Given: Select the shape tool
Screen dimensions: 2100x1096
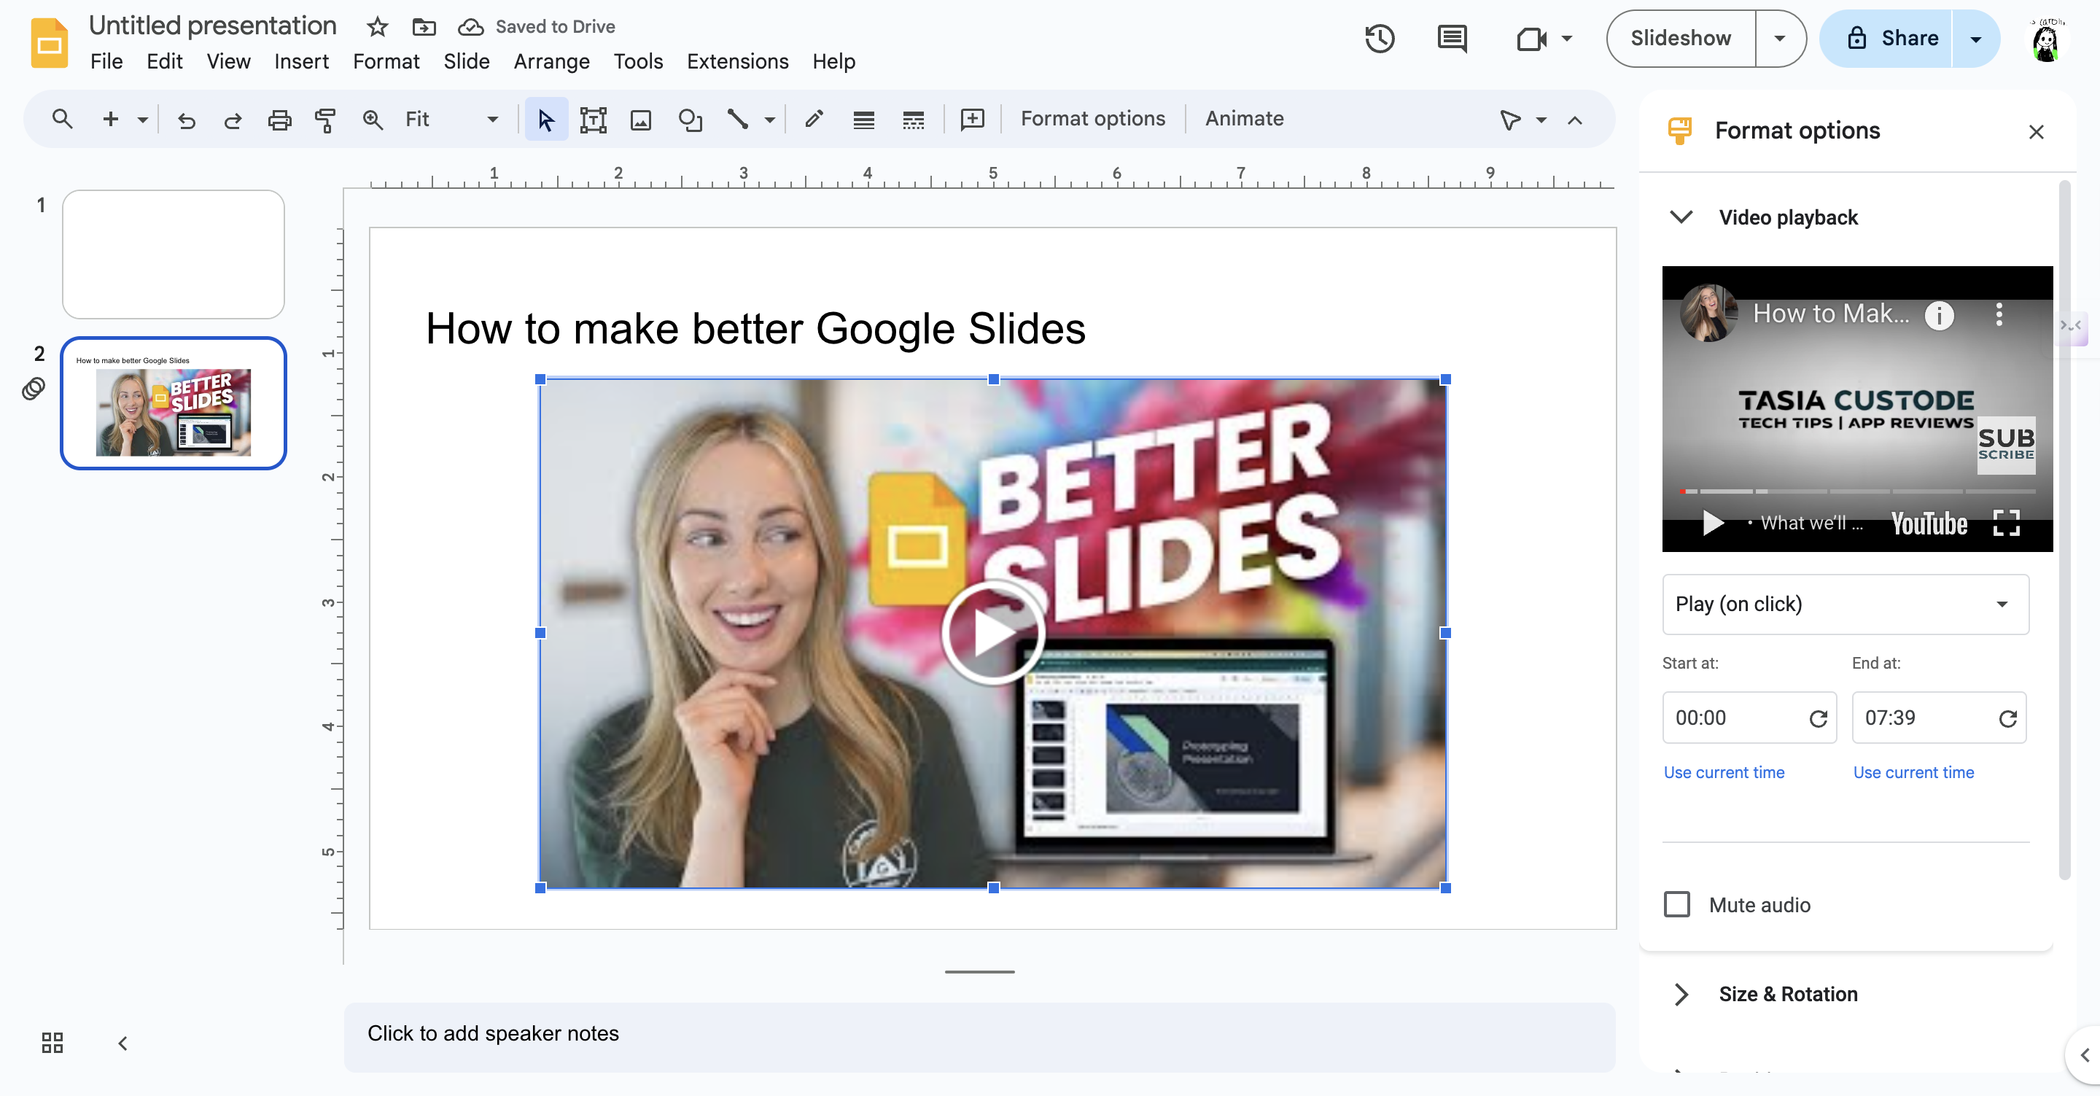Looking at the screenshot, I should (690, 120).
